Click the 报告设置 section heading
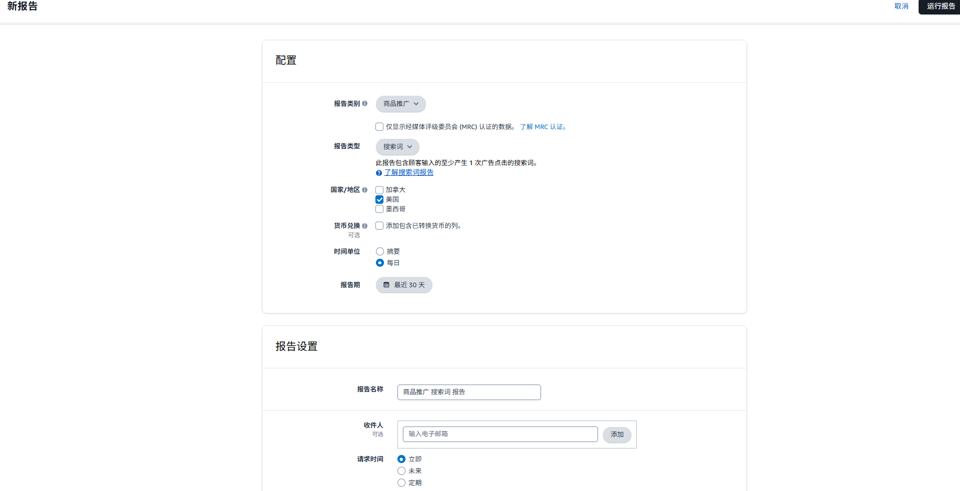The height and width of the screenshot is (491, 960). click(x=296, y=346)
